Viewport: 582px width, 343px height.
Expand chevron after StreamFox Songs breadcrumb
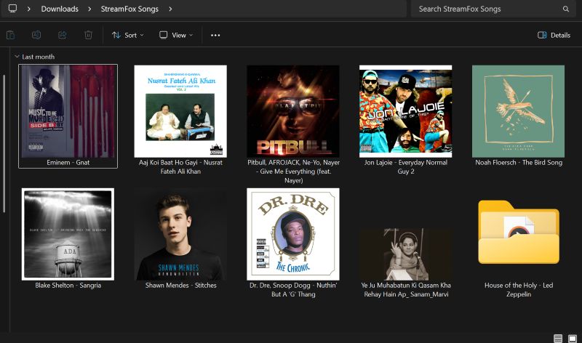coord(170,9)
